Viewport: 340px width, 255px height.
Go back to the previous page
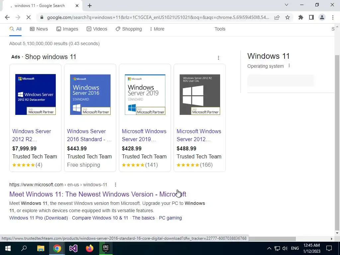point(7,17)
